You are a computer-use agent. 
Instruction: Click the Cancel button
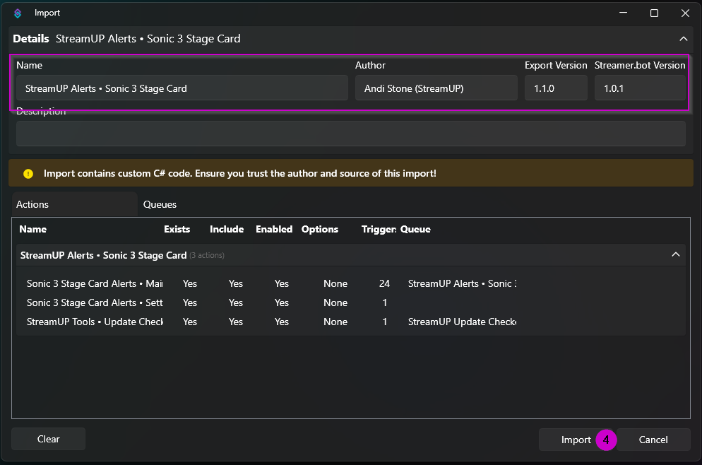(x=653, y=440)
